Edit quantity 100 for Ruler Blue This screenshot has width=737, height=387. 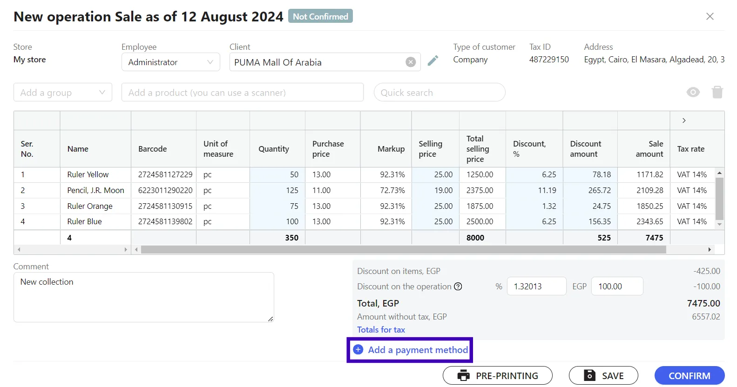pos(277,221)
